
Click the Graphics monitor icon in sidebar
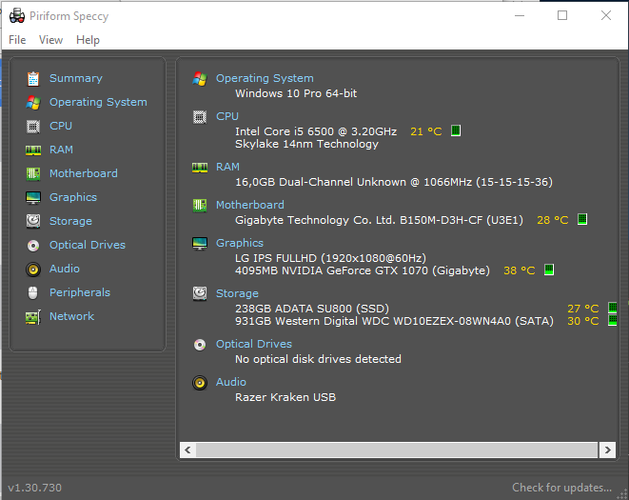[x=33, y=197]
